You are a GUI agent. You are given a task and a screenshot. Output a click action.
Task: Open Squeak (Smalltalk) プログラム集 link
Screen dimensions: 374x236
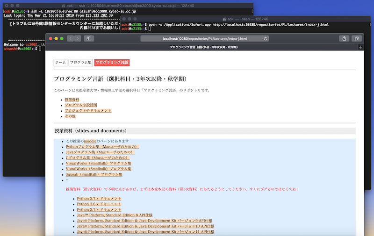point(94,174)
